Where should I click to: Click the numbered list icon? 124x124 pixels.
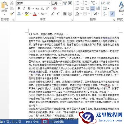coord(85,3)
